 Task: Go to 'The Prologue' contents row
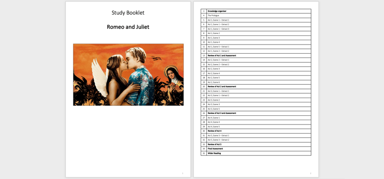(256, 16)
